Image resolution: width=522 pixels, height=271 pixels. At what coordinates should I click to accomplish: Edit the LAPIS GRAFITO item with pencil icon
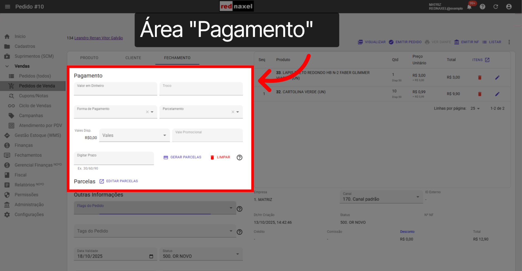pyautogui.click(x=498, y=77)
